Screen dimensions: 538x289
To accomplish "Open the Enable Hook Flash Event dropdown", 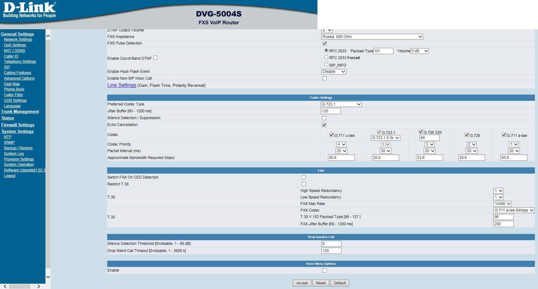I will [x=334, y=72].
